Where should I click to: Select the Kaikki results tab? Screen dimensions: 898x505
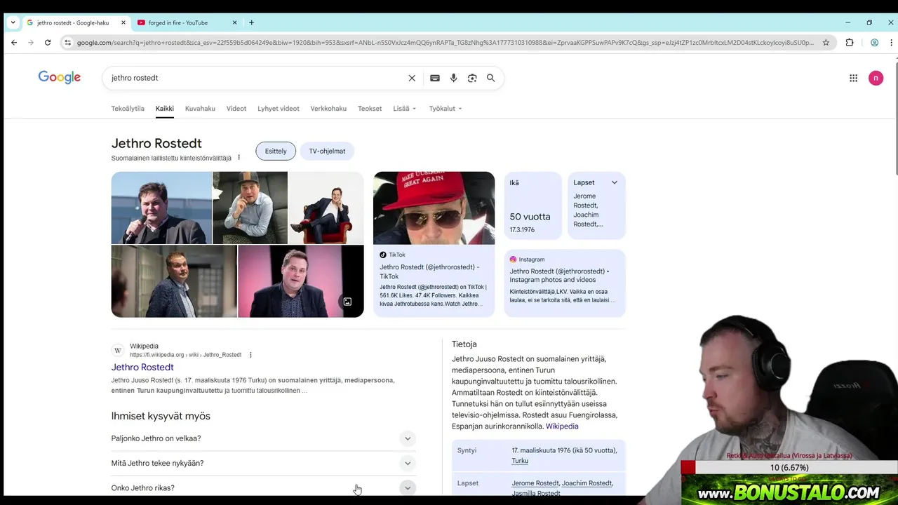(x=165, y=109)
